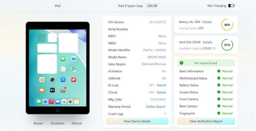Click the Jailbreak value No
256x131 pixels.
click(x=164, y=78)
